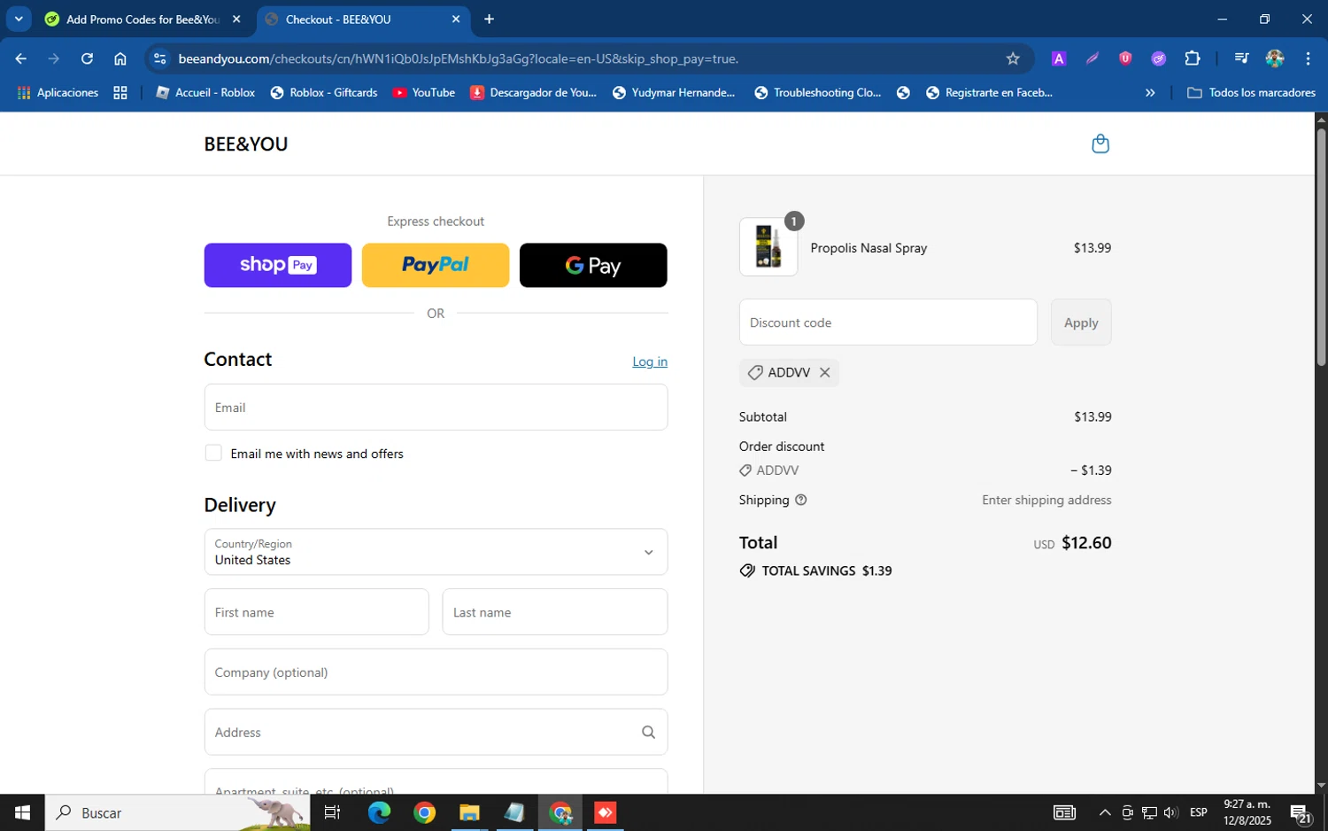Focus the Email input field

(x=436, y=408)
